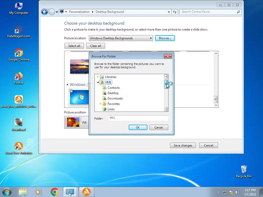Open Windows Explorer from the taskbar
263x197 pixels.
click(23, 192)
